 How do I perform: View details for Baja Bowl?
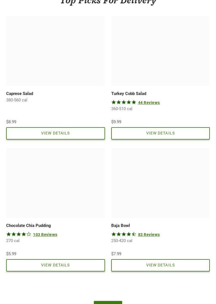pos(160,265)
